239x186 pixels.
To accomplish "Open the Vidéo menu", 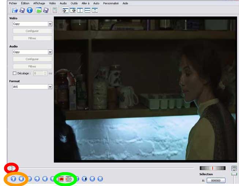I will [x=52, y=3].
